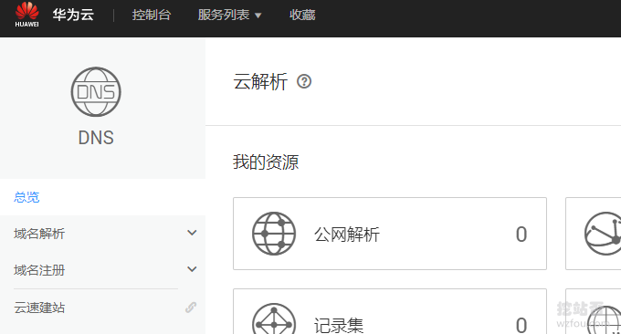Click the 公网解析 count value 0
The image size is (621, 334).
[x=521, y=235]
